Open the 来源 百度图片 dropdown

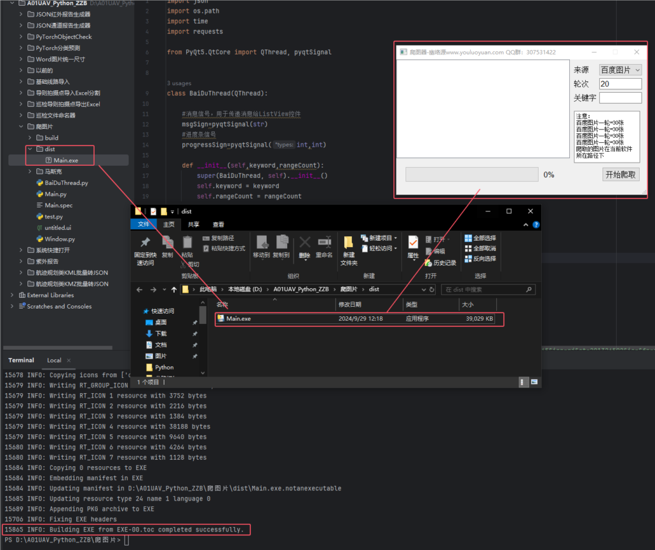(620, 70)
